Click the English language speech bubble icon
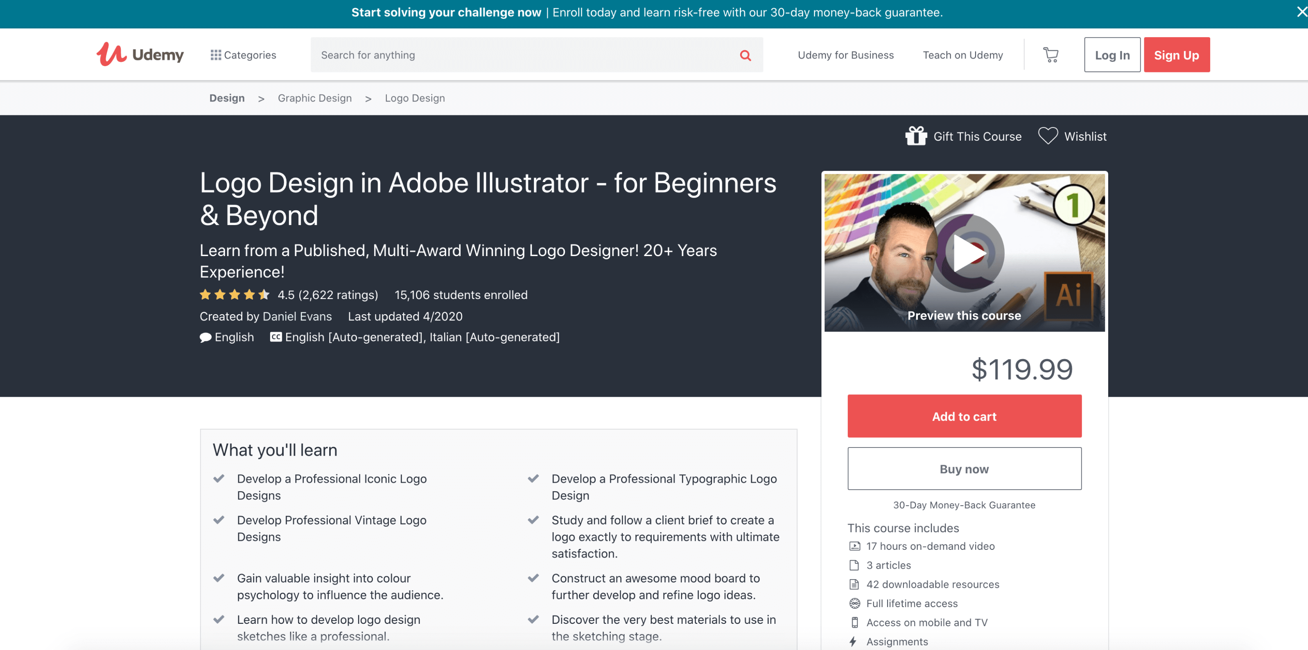The height and width of the screenshot is (650, 1308). point(205,337)
